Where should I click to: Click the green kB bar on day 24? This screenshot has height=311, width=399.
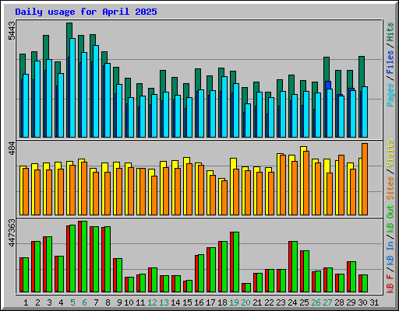click(x=295, y=267)
